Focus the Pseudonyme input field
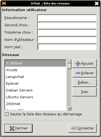101x137 pixels. (67, 18)
